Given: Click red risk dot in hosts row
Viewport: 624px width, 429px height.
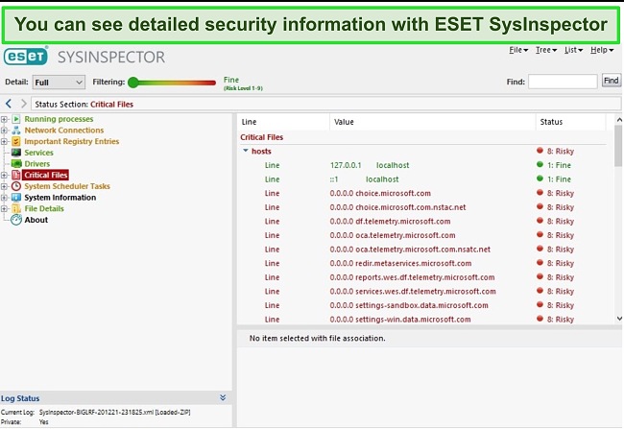Looking at the screenshot, I should click(x=540, y=151).
